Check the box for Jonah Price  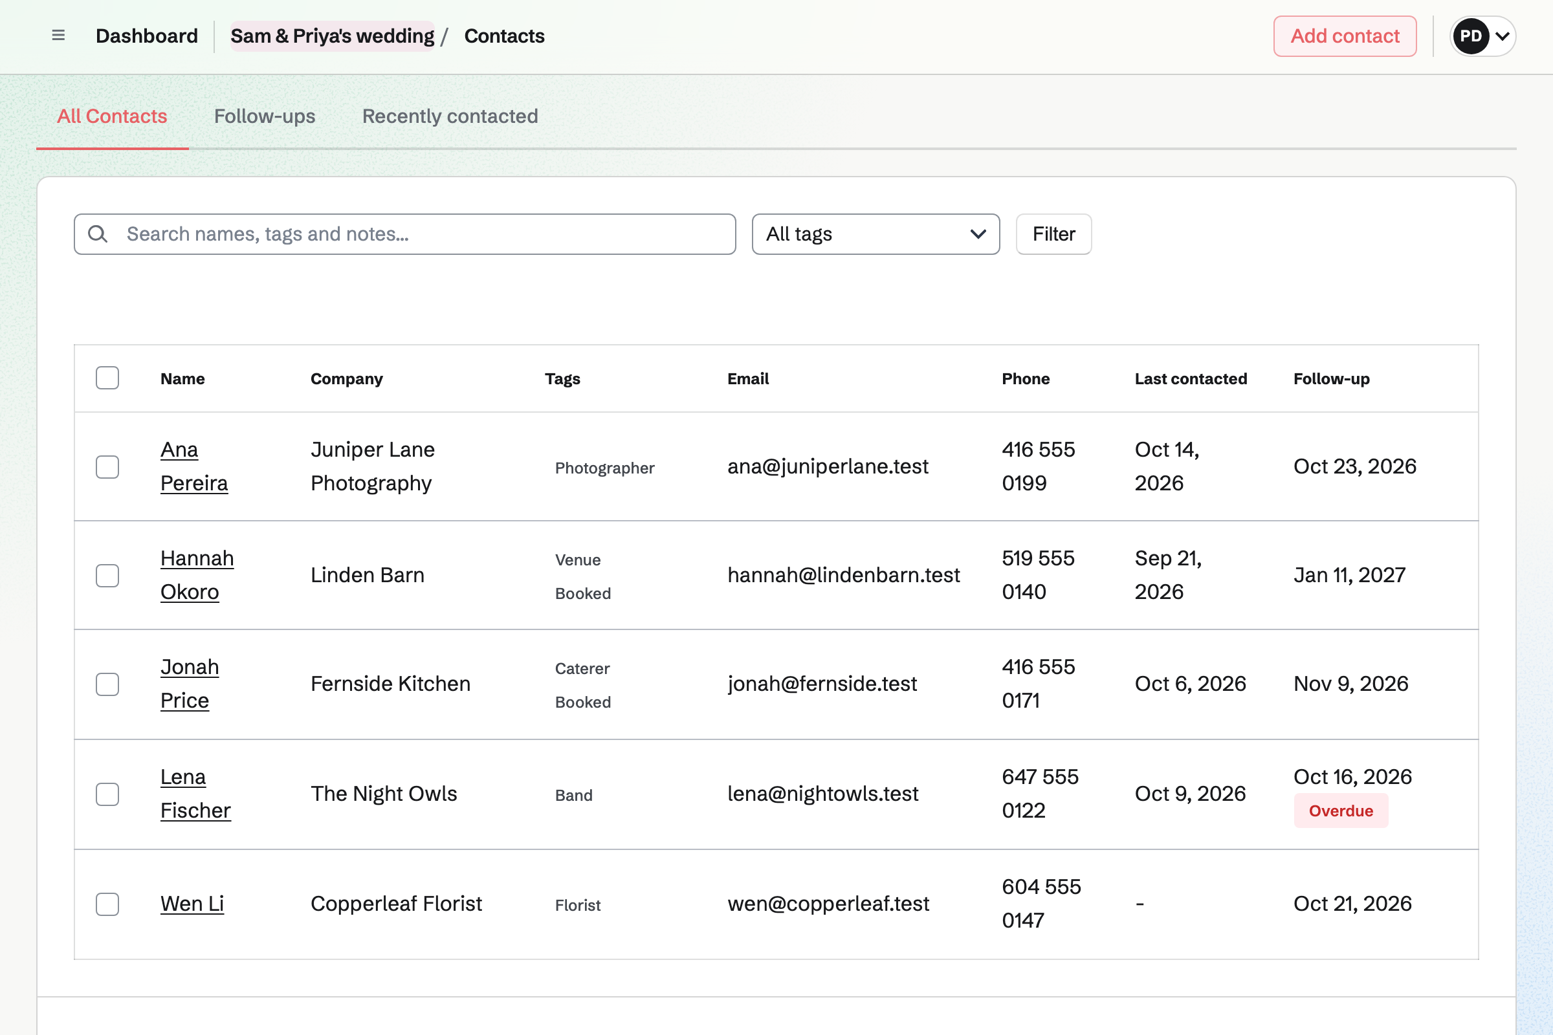[107, 684]
